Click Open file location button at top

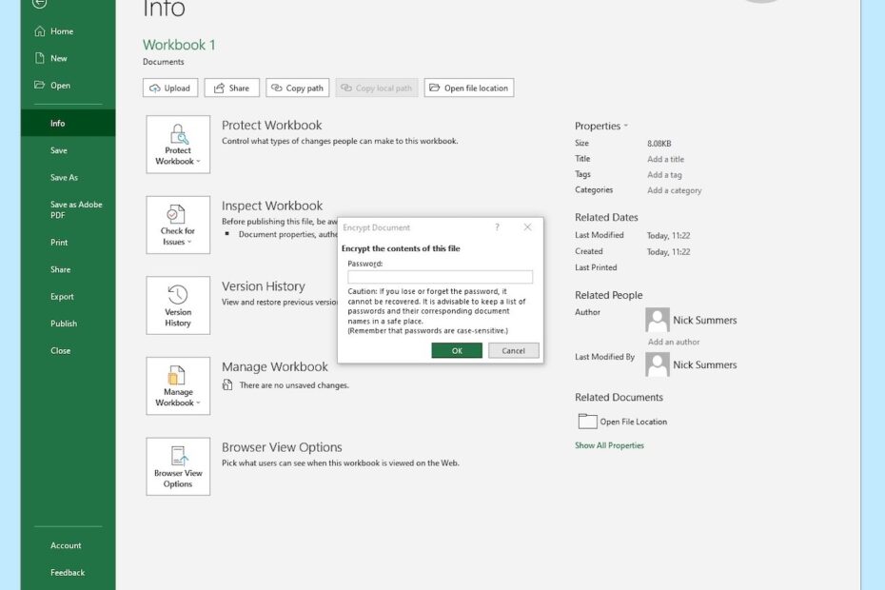click(469, 88)
